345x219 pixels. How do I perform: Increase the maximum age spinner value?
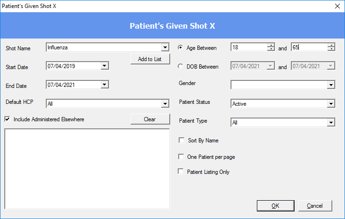point(331,45)
